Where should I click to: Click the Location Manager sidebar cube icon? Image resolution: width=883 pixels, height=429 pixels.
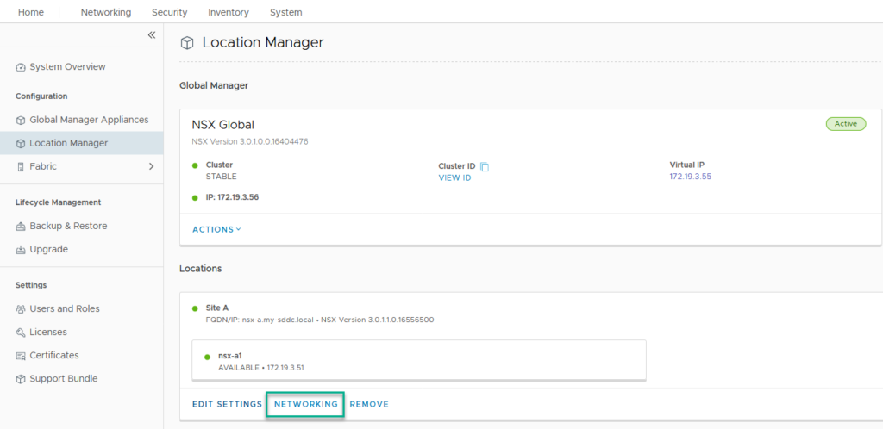pos(21,144)
